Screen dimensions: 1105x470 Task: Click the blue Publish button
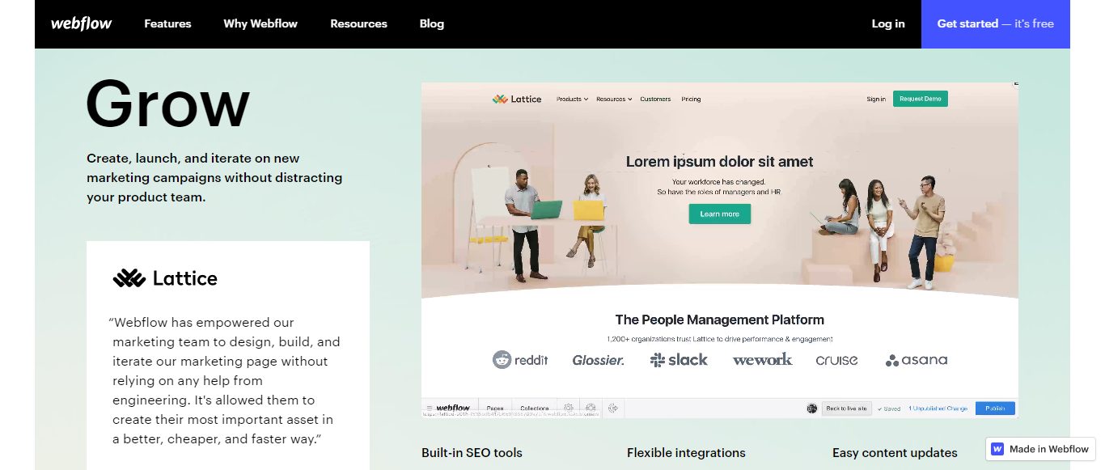(996, 409)
